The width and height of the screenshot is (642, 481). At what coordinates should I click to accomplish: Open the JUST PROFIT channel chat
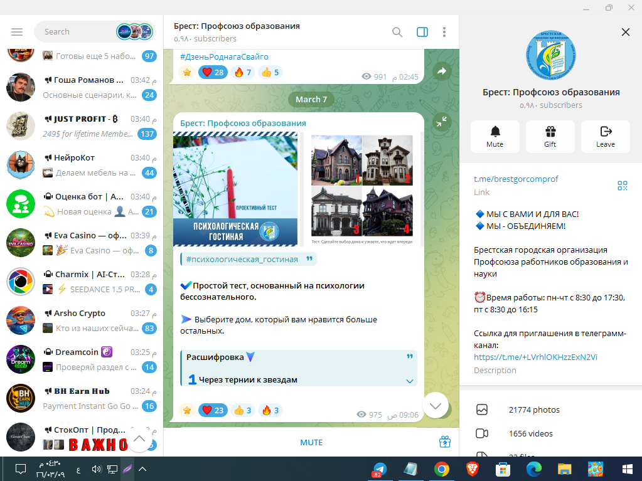(82, 126)
